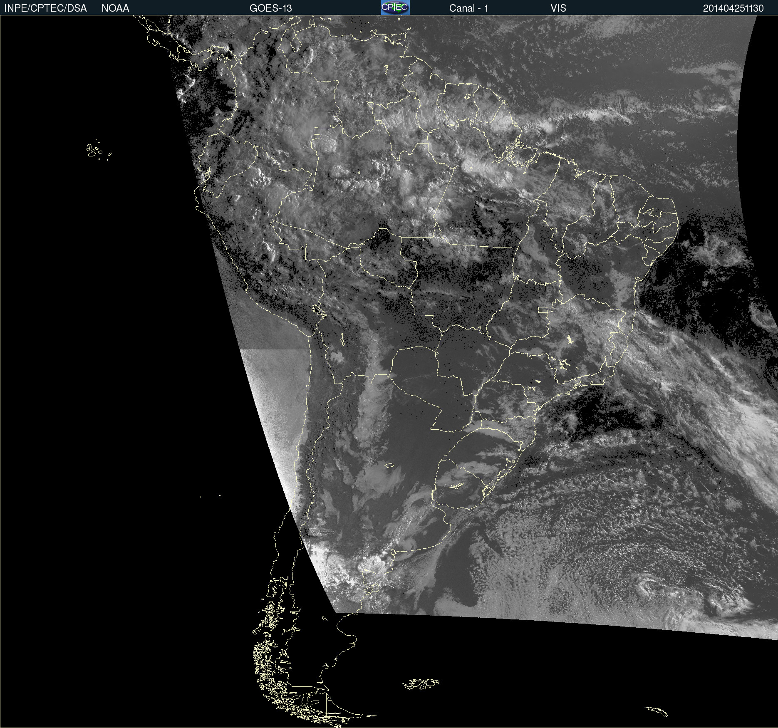The width and height of the screenshot is (778, 728).
Task: Click the CPTEC logo in header
Action: click(395, 7)
